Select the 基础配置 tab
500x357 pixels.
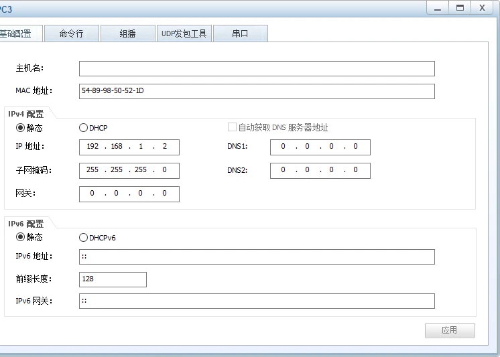coord(16,33)
